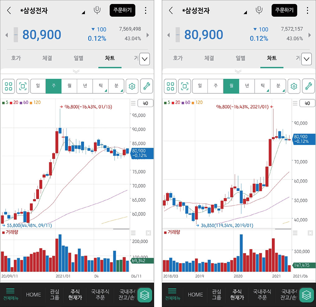Expand chart to fullscreen on left phone
Screen dimensions: 316x307
(x=22, y=86)
